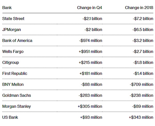Select Morgan Stanley's +$305 million Q4 value
The image size is (155, 126).
click(x=90, y=106)
